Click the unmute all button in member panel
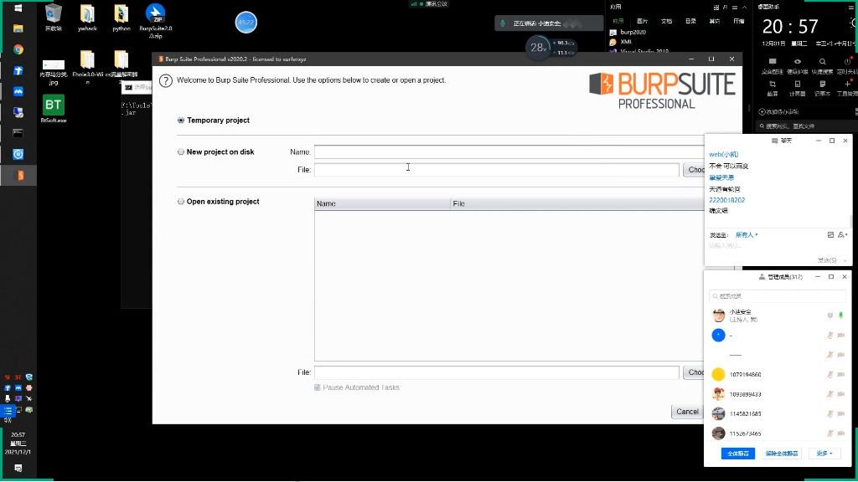 coord(781,454)
